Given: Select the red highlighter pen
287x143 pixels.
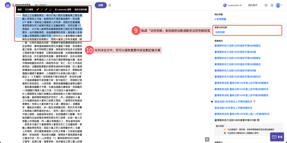Looking at the screenshot, I should point(42,10).
